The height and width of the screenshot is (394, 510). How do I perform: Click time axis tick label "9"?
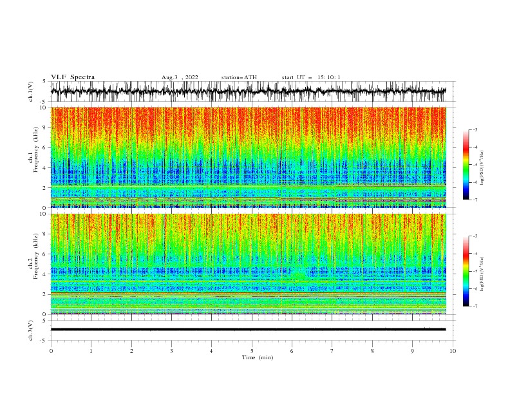point(412,351)
